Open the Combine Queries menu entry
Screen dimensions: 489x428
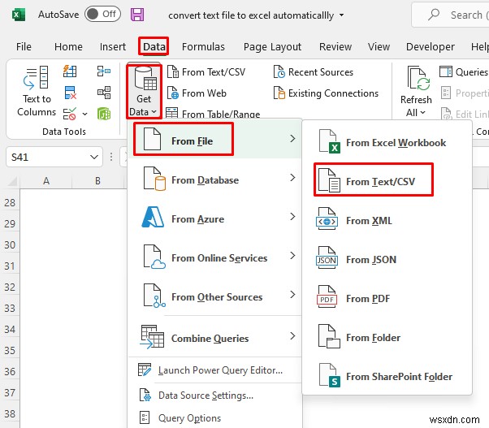215,338
